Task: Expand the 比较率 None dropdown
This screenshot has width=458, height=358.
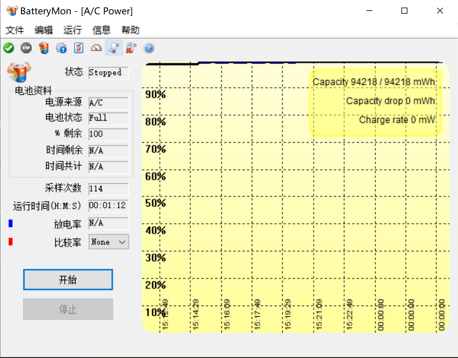Action: [109, 242]
